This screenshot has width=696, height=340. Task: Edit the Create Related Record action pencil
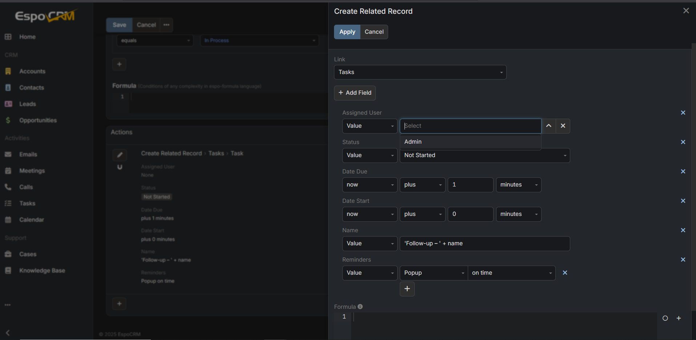120,155
